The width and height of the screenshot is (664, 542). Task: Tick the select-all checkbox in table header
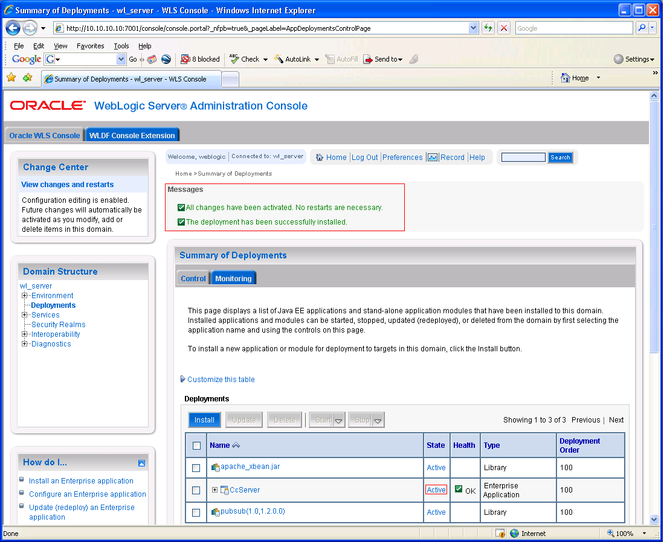point(196,445)
